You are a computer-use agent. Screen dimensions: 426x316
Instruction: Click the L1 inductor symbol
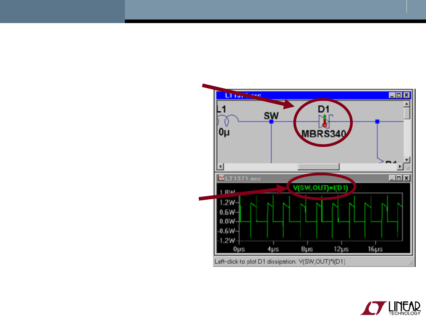click(228, 121)
